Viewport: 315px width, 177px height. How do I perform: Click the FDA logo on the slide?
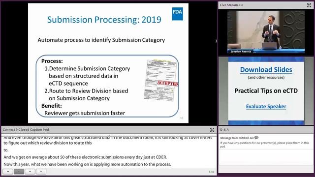[x=177, y=14]
